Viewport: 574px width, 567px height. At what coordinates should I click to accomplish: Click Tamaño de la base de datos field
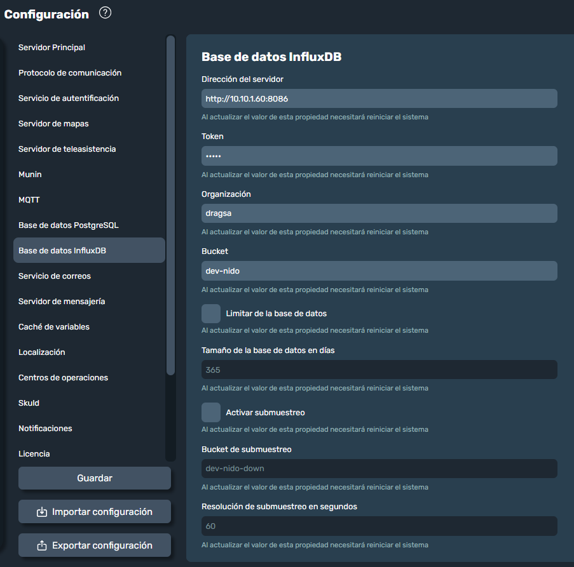379,370
